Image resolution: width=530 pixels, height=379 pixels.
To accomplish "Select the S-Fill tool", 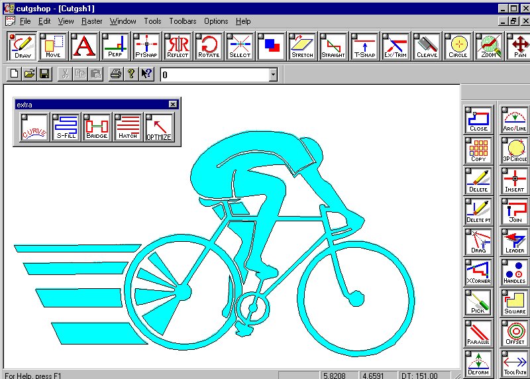I will click(x=66, y=127).
